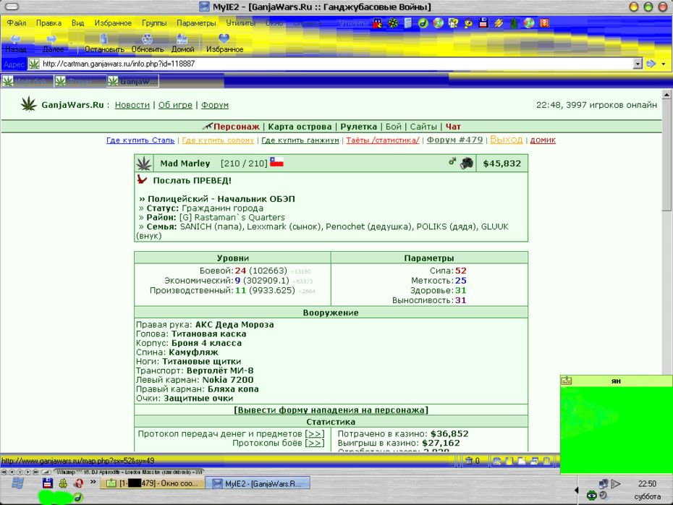Open the Правка menu
The width and height of the screenshot is (673, 505).
point(48,23)
